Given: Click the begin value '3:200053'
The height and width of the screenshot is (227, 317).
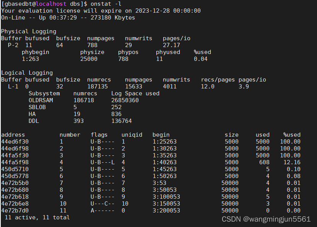Looking at the screenshot, I should (166, 210).
